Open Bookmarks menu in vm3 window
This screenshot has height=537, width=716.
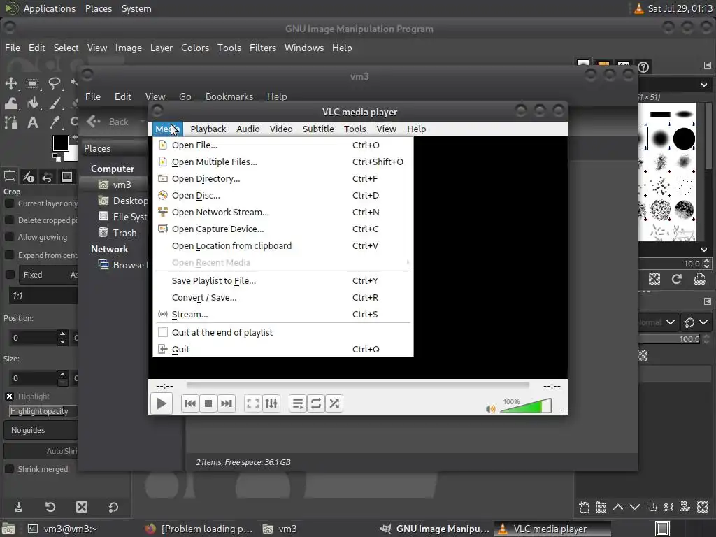229,96
